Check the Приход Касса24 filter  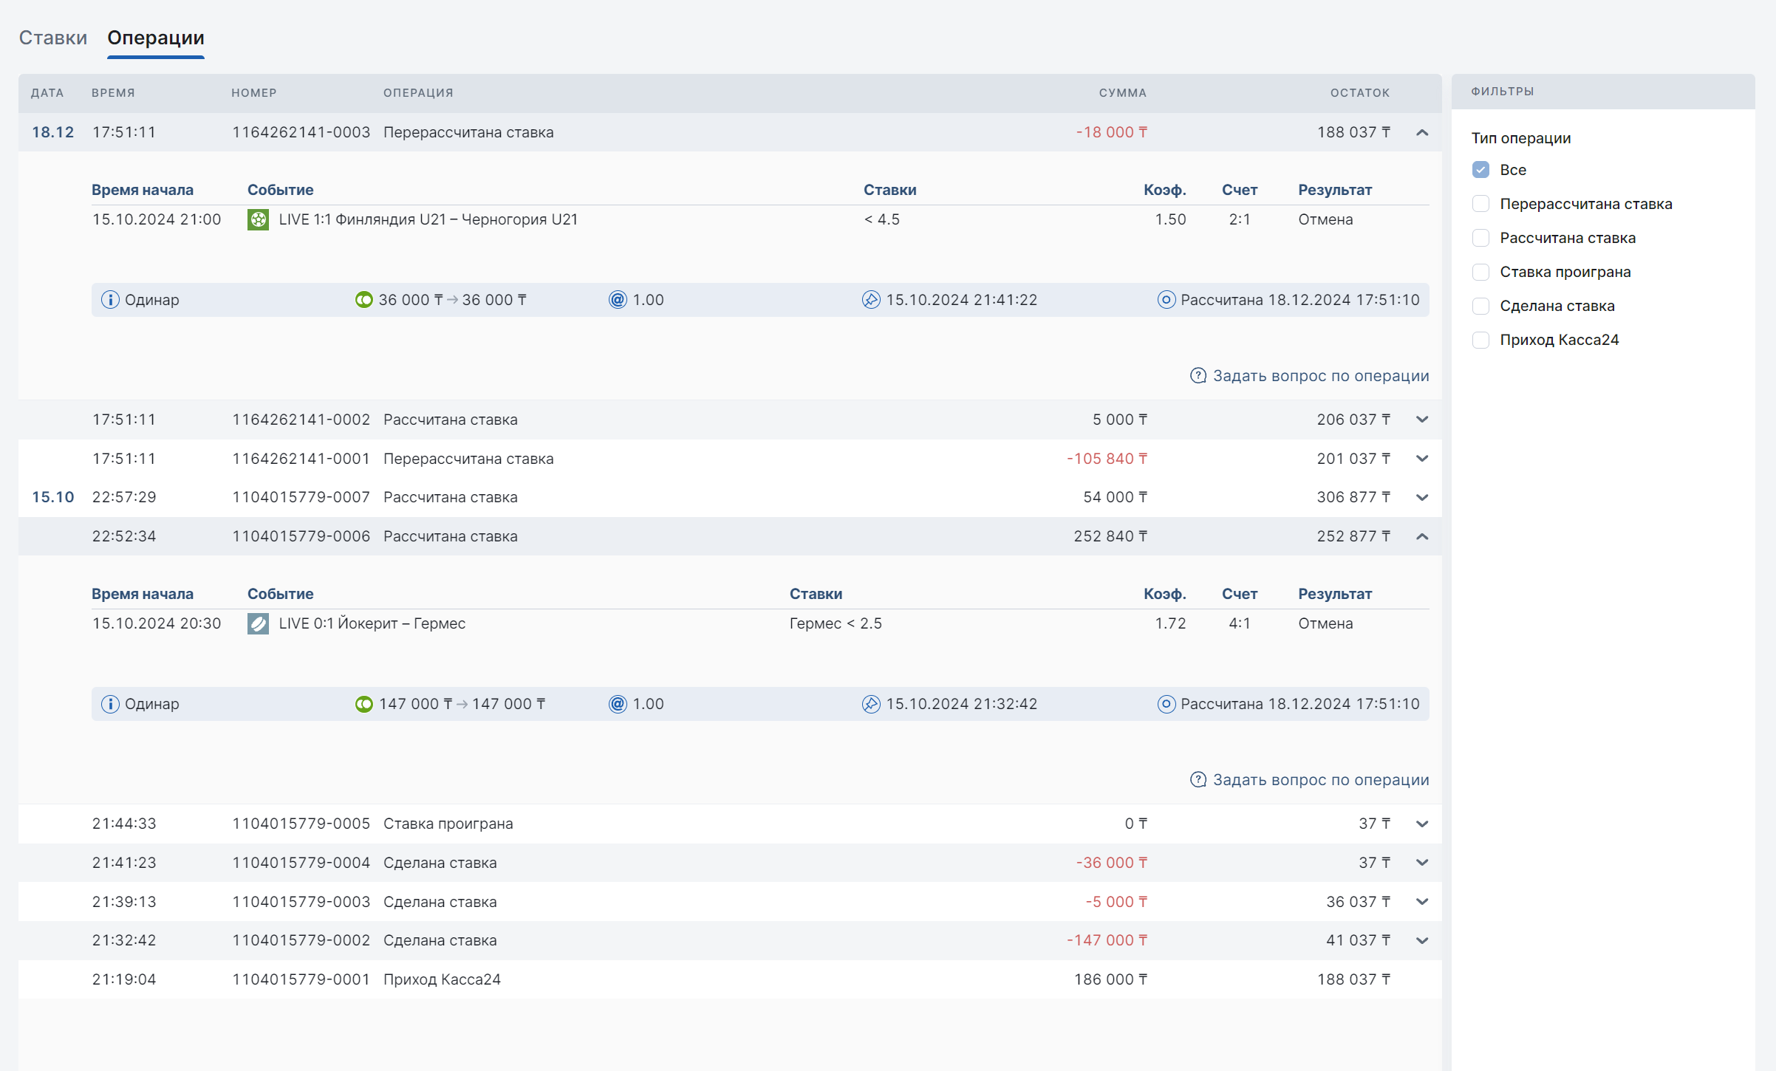pos(1480,340)
